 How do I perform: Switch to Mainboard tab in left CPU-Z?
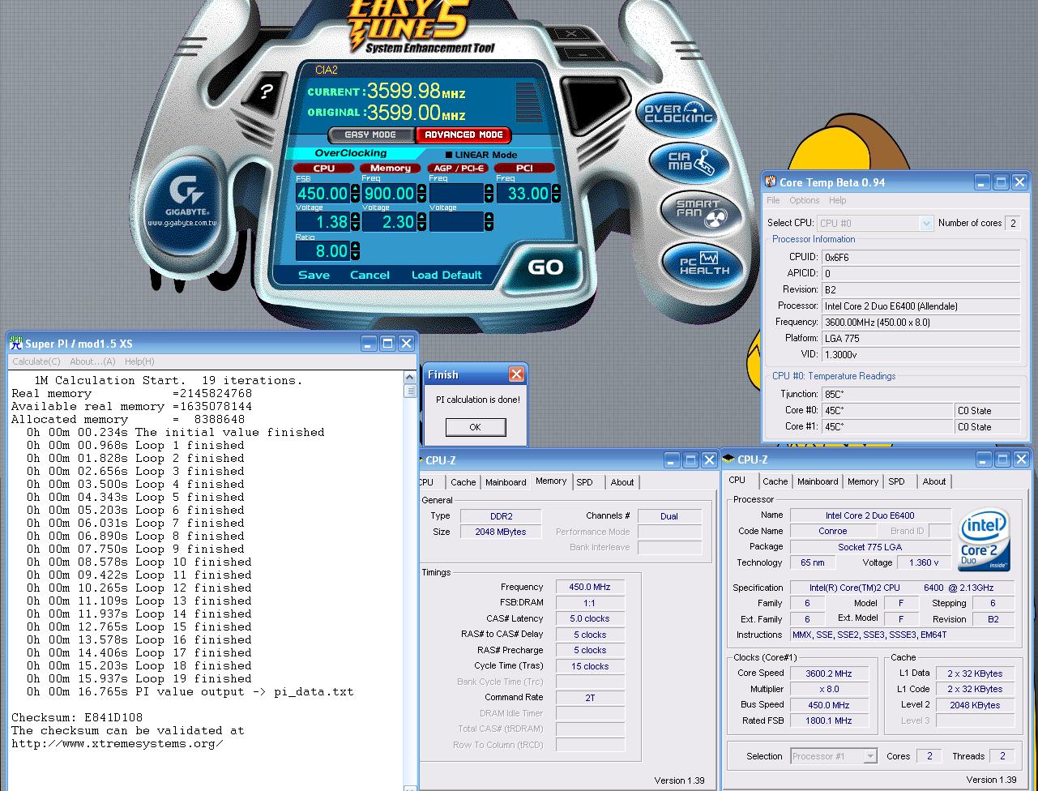506,482
